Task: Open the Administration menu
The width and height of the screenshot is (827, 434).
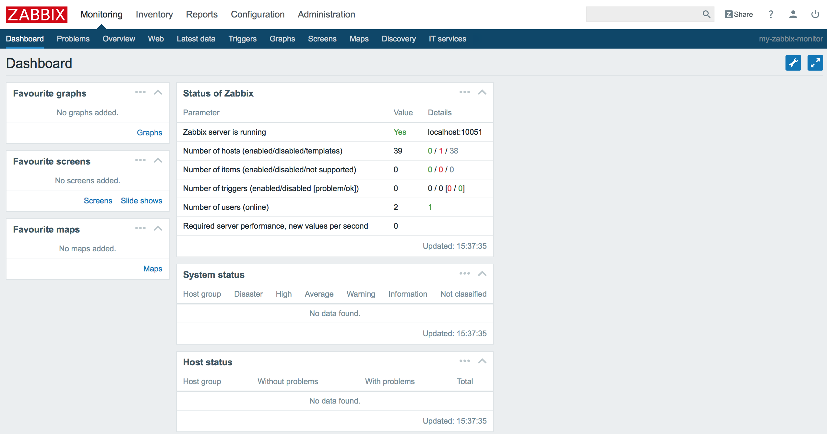Action: click(x=327, y=15)
